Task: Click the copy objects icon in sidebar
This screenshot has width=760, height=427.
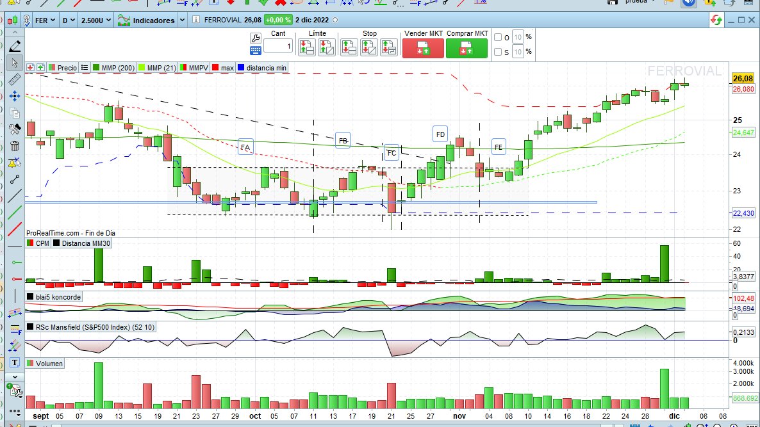Action: (15, 113)
